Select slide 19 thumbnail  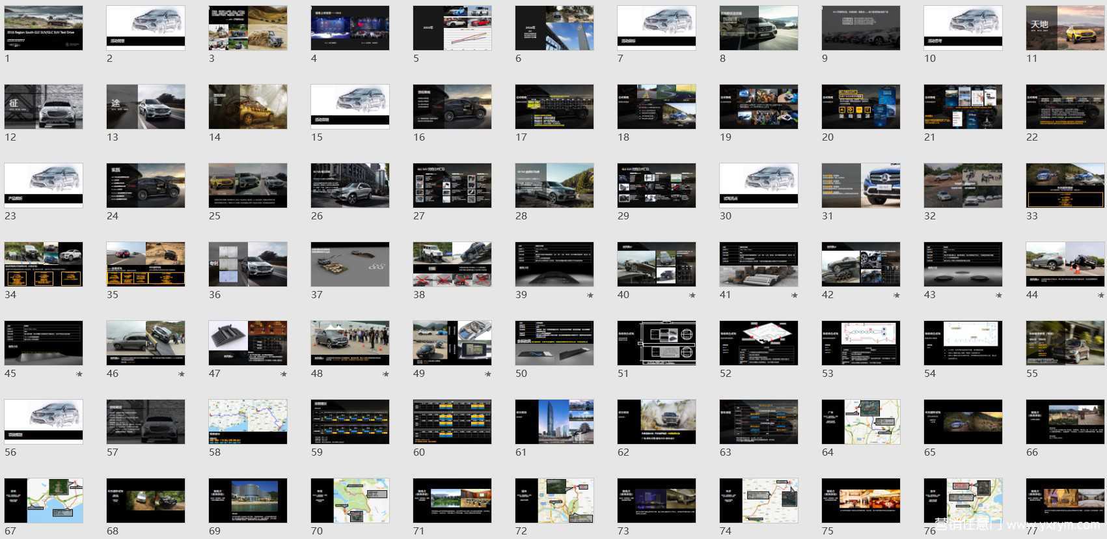(x=759, y=107)
